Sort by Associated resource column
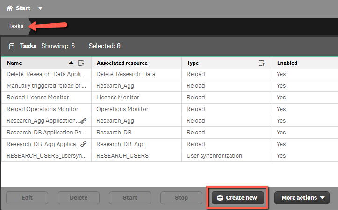Image resolution: width=338 pixels, height=210 pixels. 122,63
